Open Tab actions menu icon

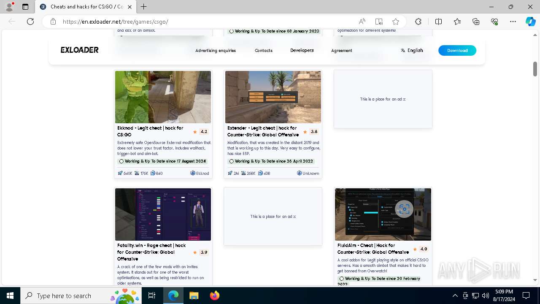[25, 7]
